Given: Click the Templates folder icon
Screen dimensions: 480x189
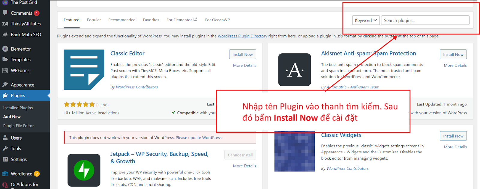Looking at the screenshot, I should tap(5, 59).
